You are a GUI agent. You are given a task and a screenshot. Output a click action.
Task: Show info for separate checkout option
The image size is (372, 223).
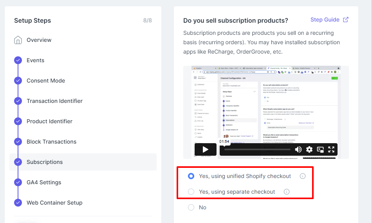[x=287, y=192]
